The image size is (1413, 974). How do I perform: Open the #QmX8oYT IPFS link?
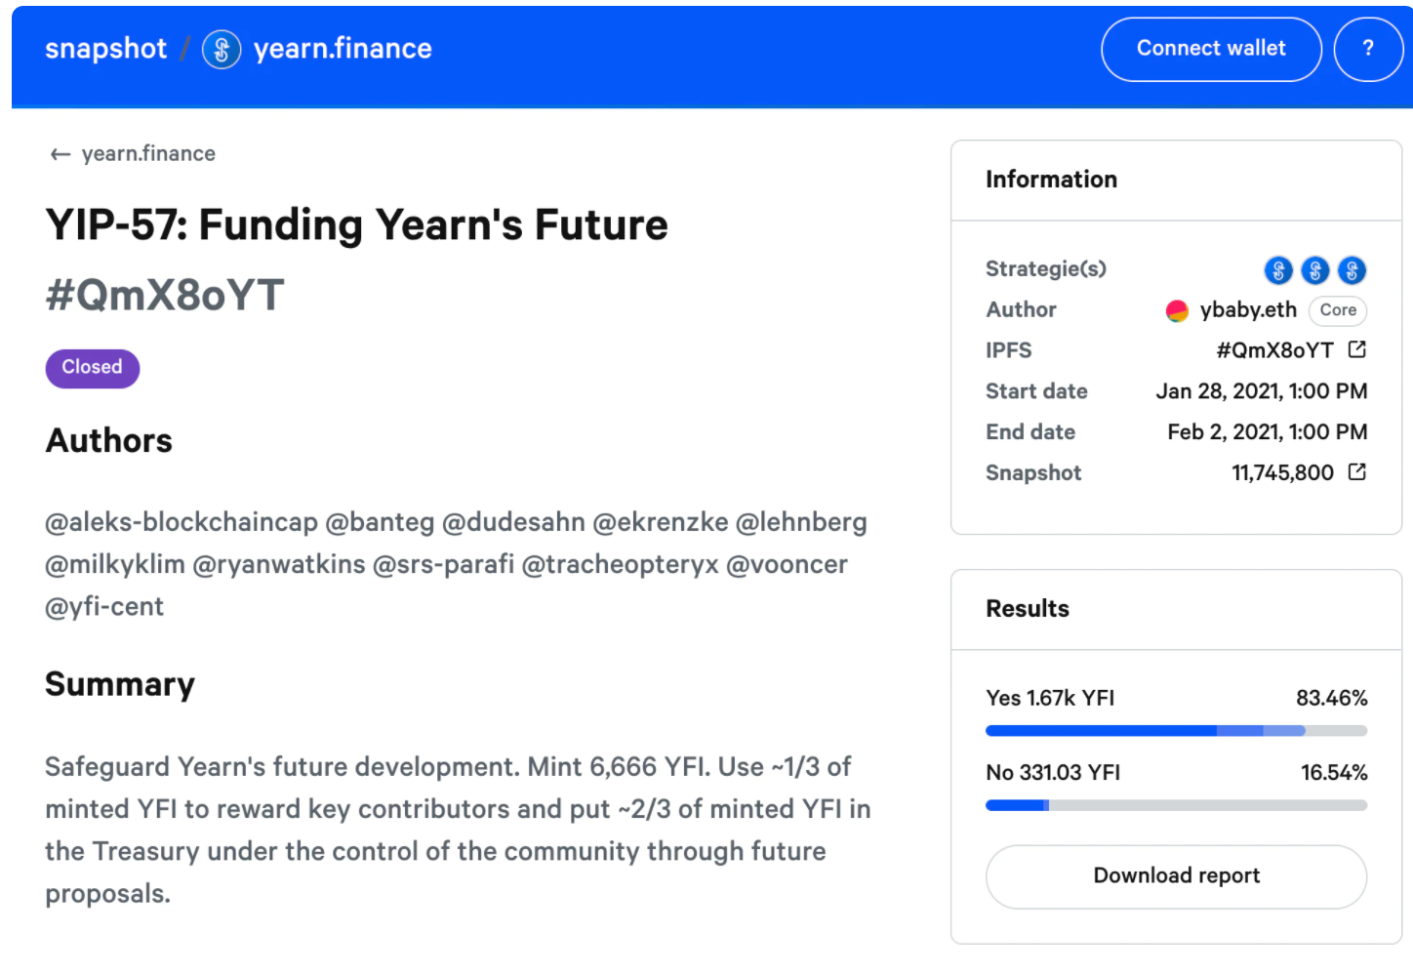(1274, 350)
